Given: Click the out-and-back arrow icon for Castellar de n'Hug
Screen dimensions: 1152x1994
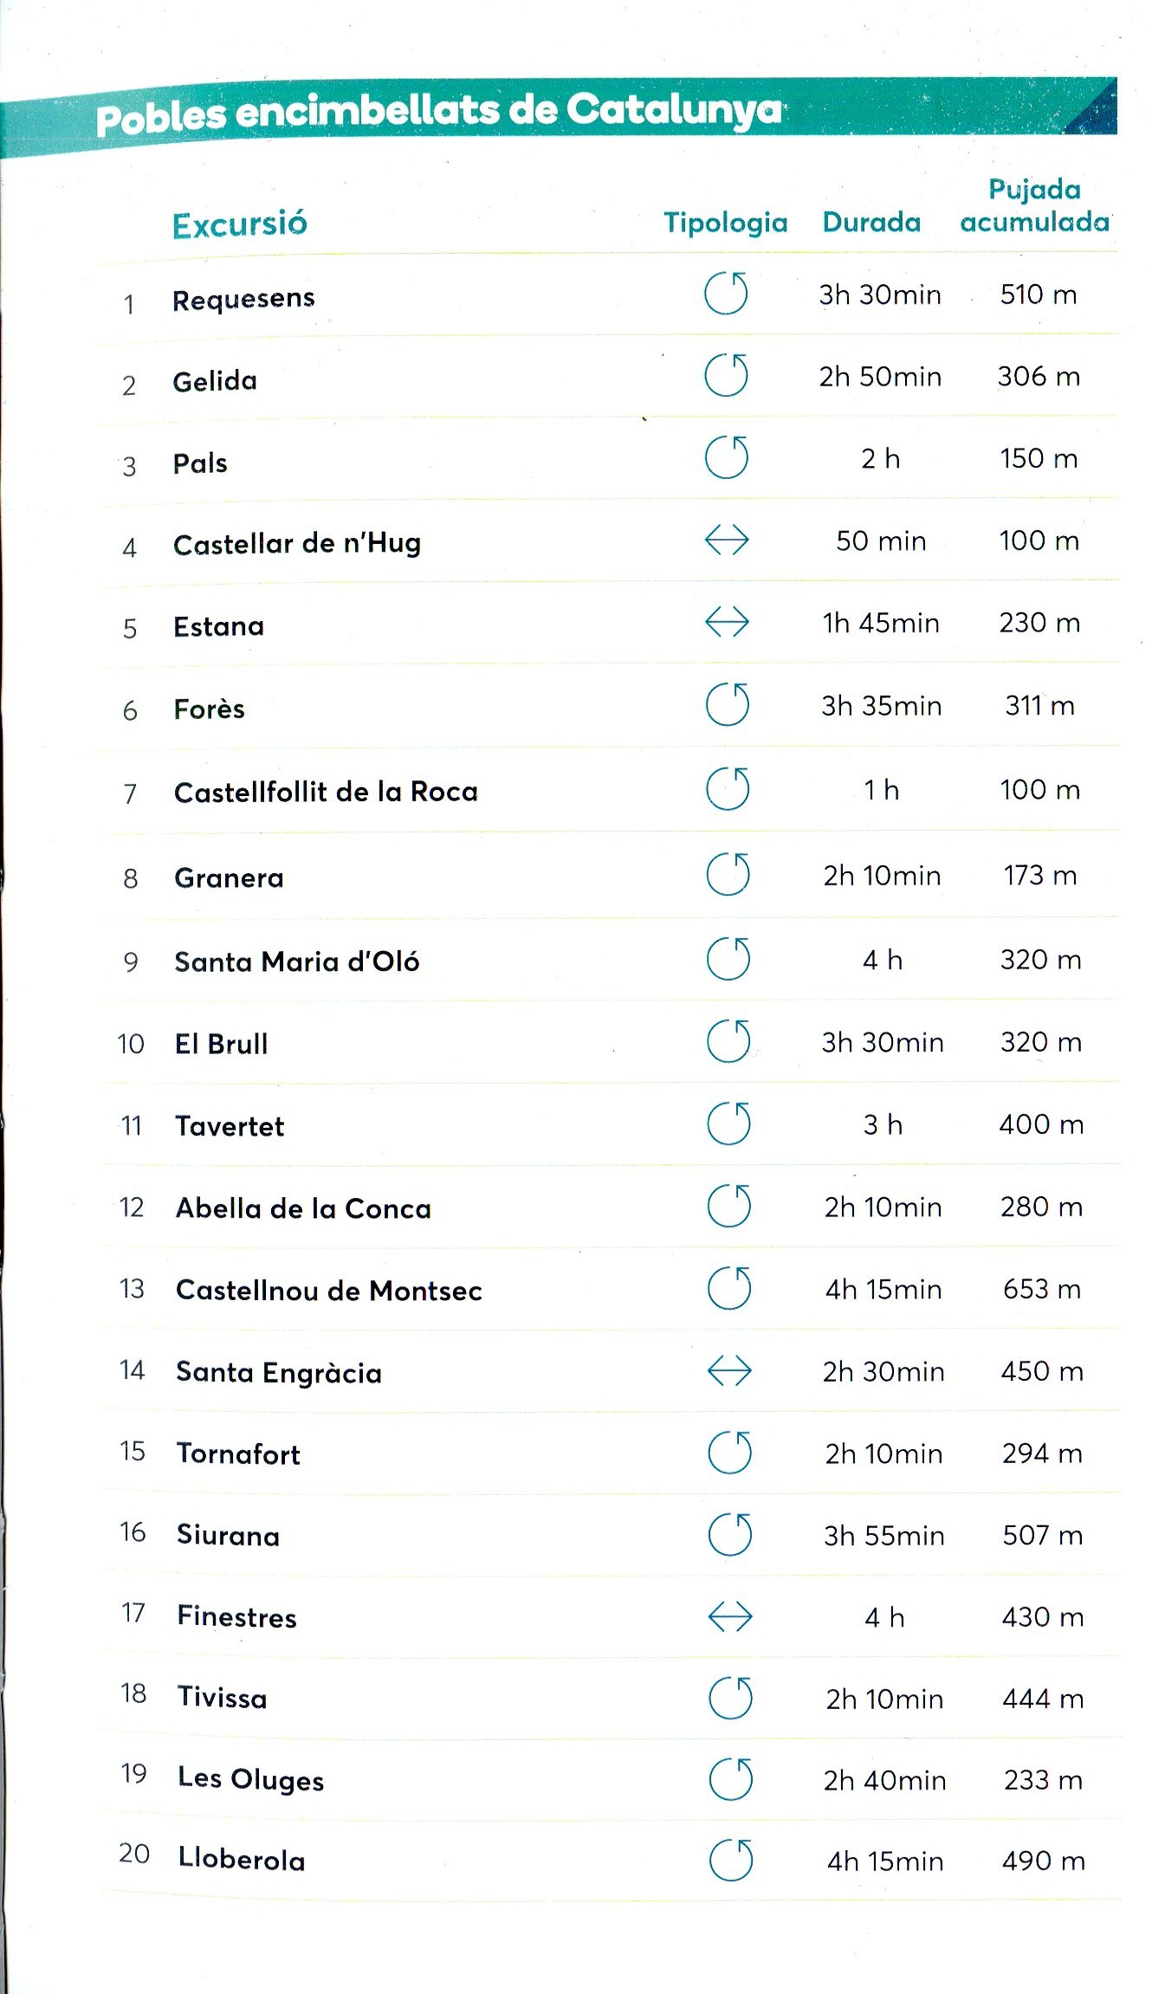Looking at the screenshot, I should tap(727, 541).
